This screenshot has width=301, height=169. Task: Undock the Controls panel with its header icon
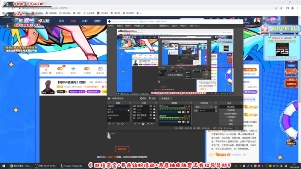click(242, 103)
